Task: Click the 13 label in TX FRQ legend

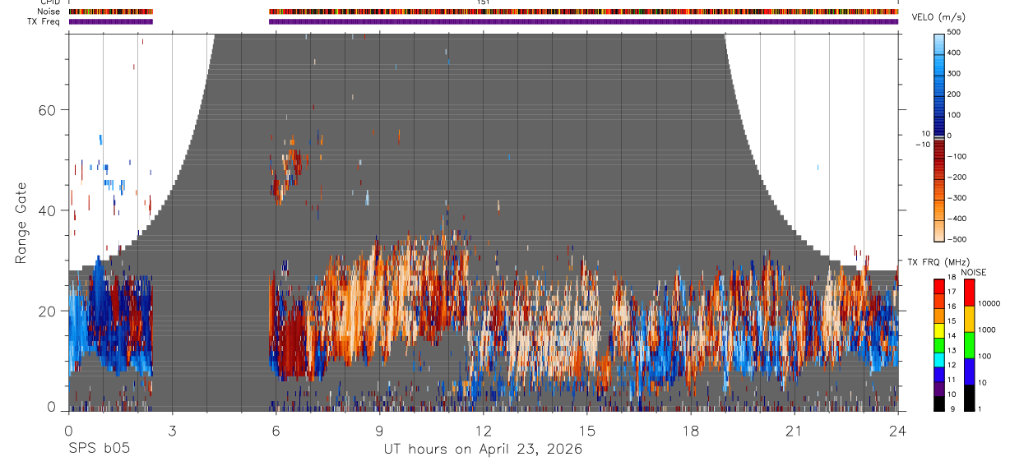Action: 952,351
